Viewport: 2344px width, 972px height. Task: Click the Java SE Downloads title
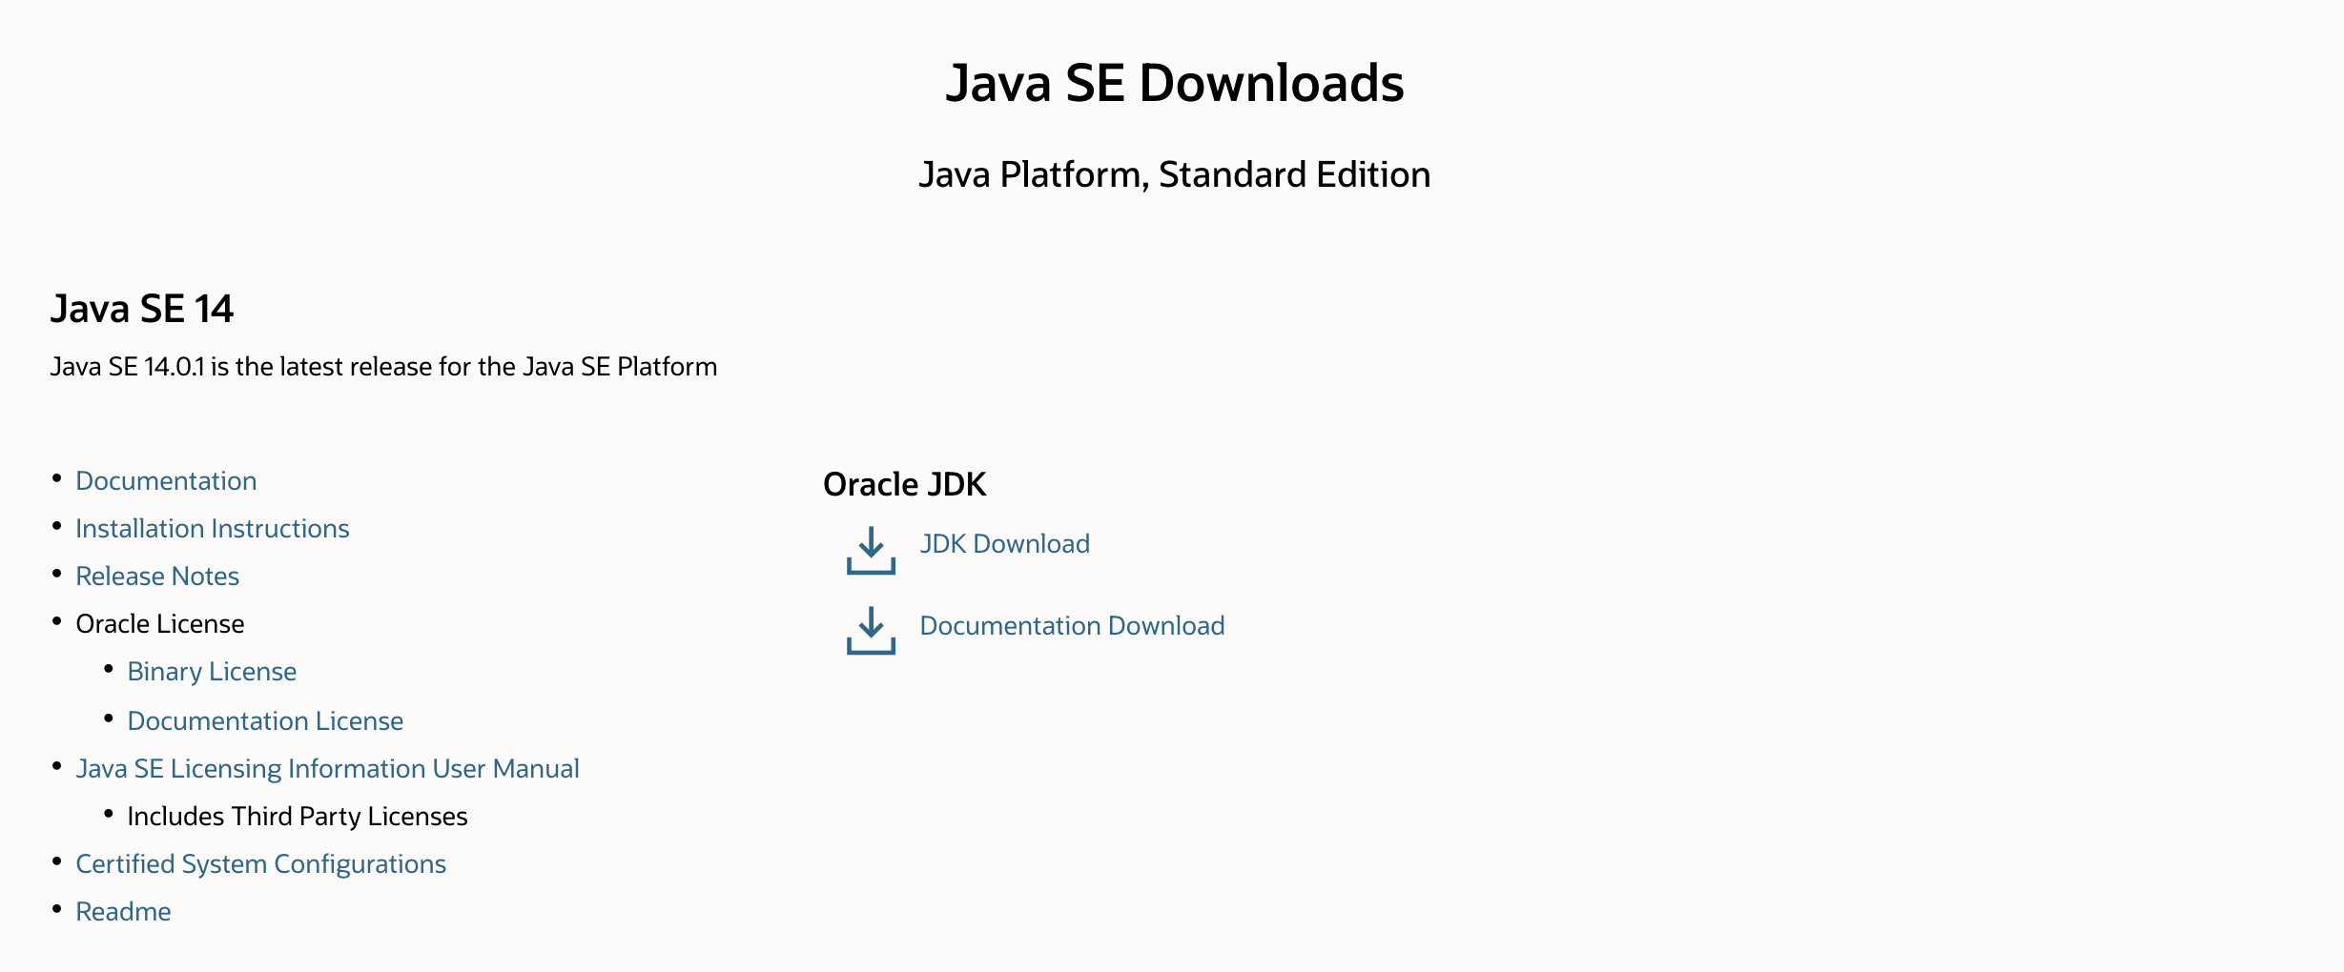coord(1175,83)
